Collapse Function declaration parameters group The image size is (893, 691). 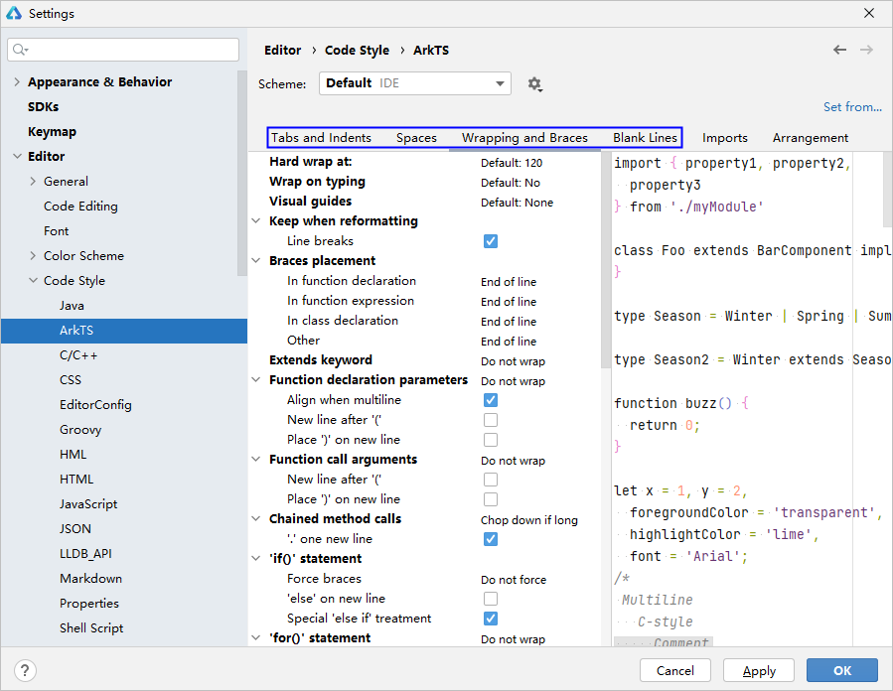(256, 379)
